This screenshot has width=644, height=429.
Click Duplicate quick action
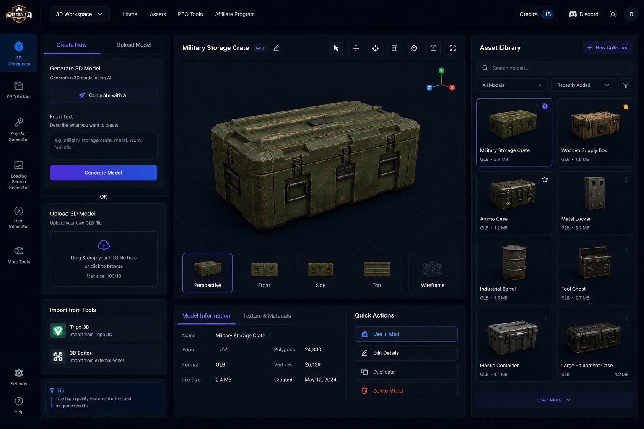point(406,372)
